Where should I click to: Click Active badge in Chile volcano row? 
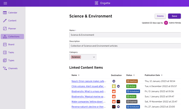(x=131, y=86)
